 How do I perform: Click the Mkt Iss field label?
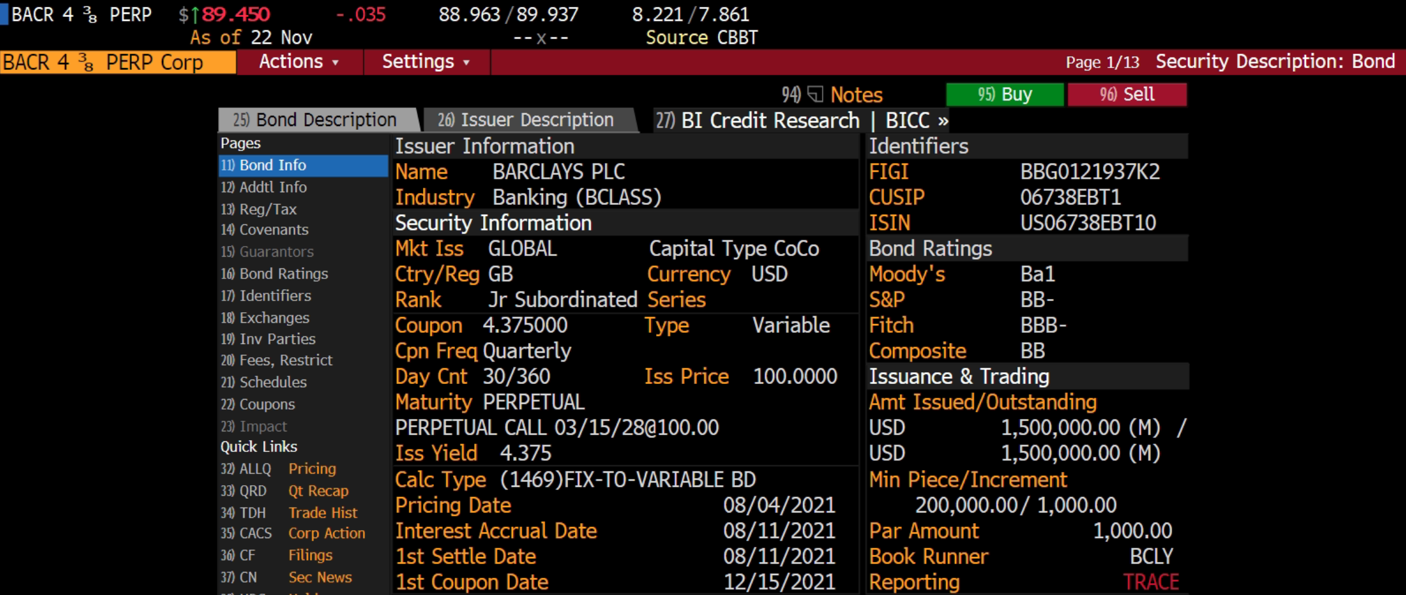(x=429, y=248)
